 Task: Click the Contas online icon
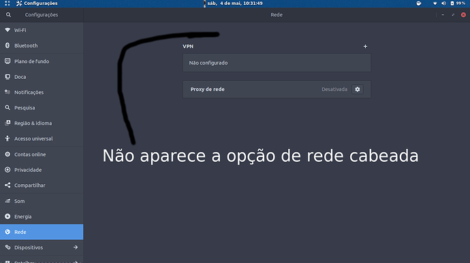click(x=7, y=154)
